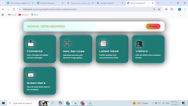188x106 pixels.
Task: Expand the tab search dropdown
Action: (x=3, y=3)
